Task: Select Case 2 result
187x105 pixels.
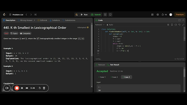Action: [x=114, y=77]
